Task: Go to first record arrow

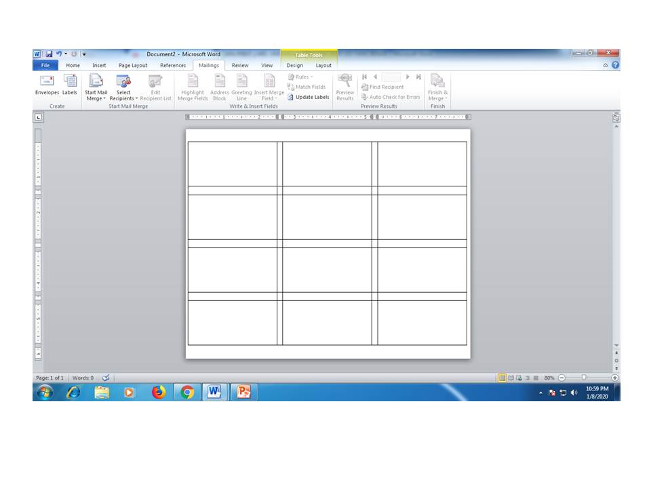Action: 365,77
